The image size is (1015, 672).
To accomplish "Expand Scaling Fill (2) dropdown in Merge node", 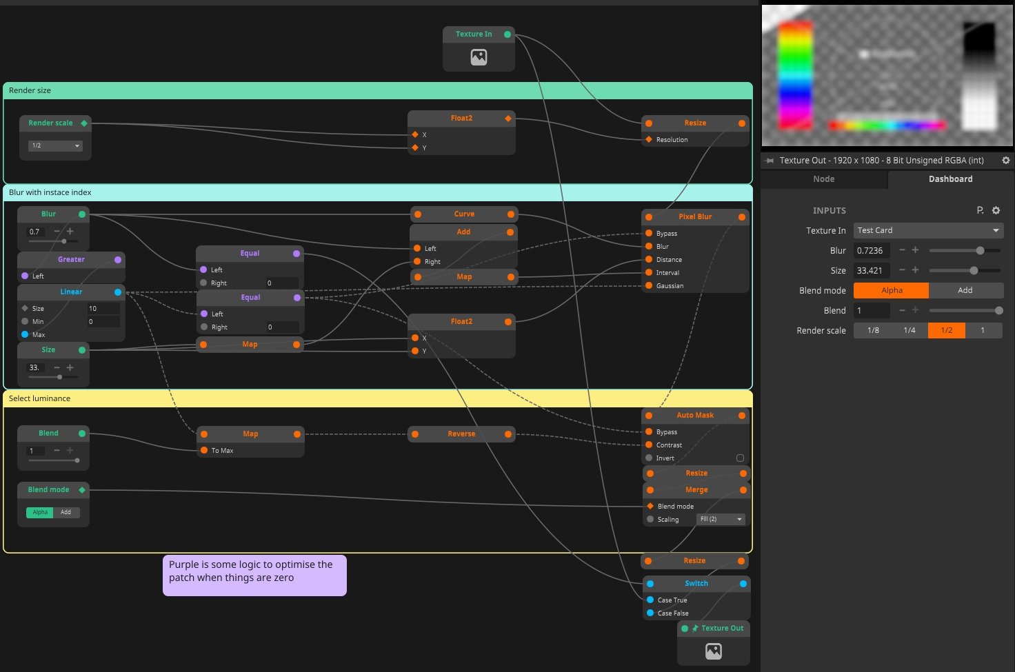I will [721, 519].
